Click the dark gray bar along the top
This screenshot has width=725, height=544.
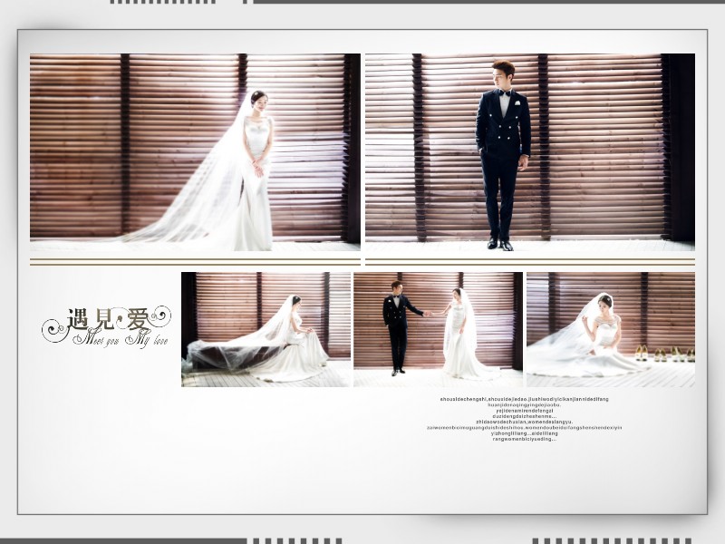(489, 3)
